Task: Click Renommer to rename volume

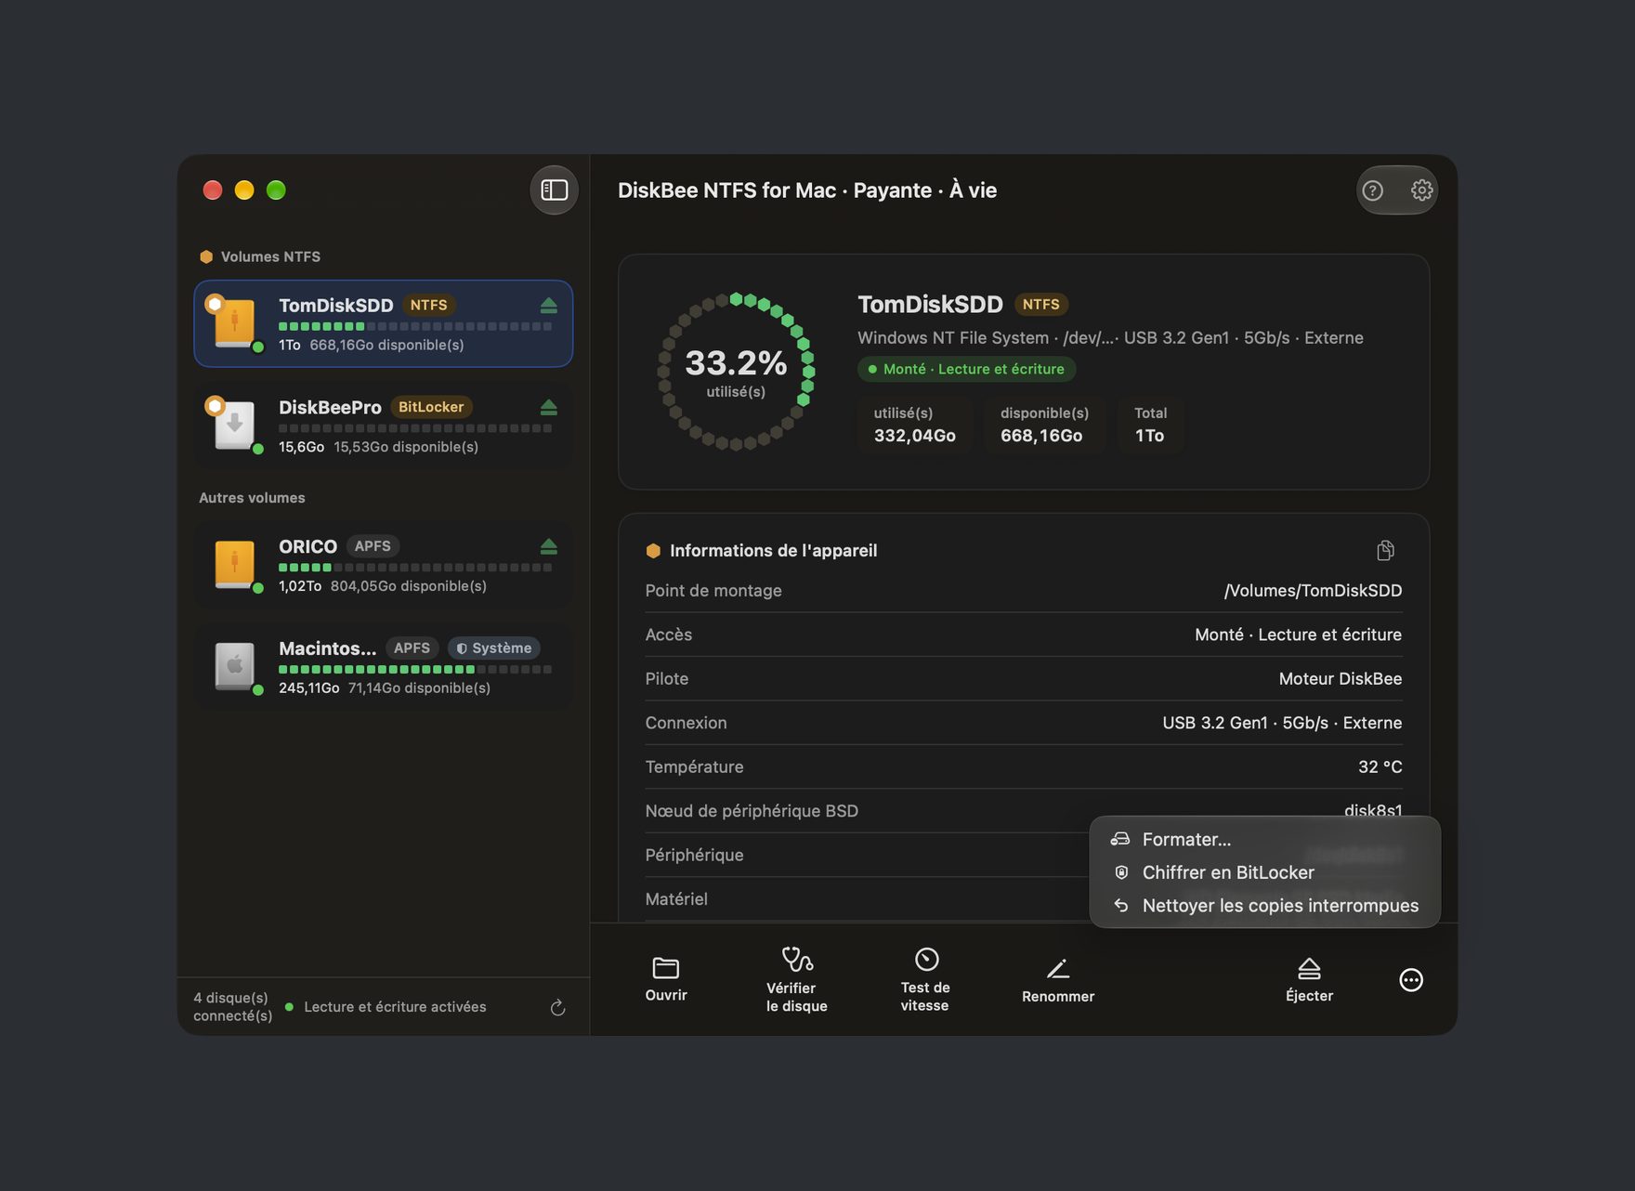Action: [x=1058, y=980]
